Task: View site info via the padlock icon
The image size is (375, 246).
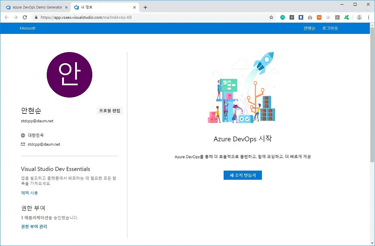Action: [36, 17]
